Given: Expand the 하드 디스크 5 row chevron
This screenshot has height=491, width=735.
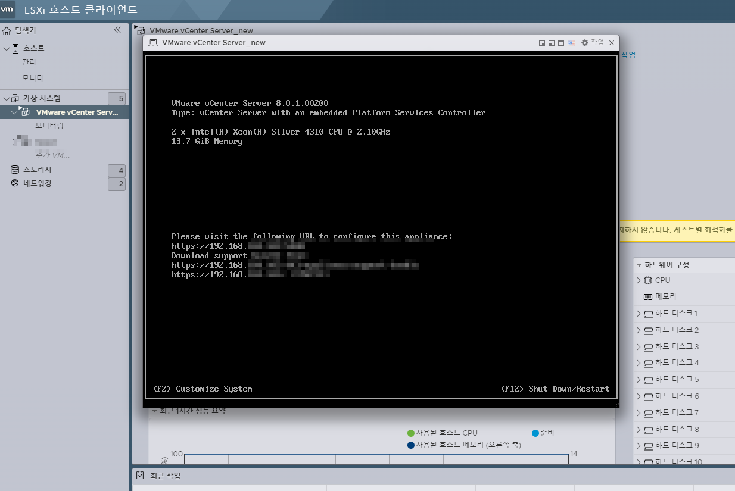Looking at the screenshot, I should 639,380.
